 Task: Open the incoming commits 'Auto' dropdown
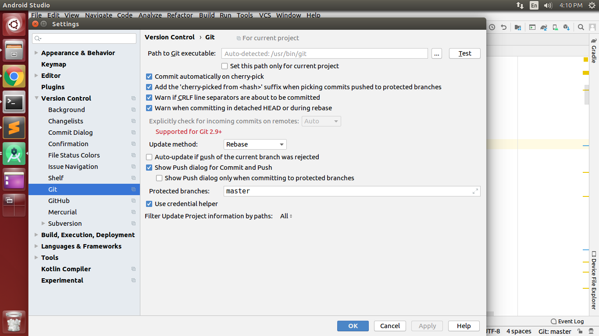321,121
